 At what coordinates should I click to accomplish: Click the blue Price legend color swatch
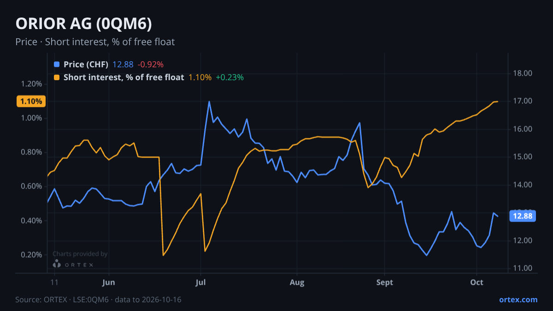pyautogui.click(x=57, y=65)
